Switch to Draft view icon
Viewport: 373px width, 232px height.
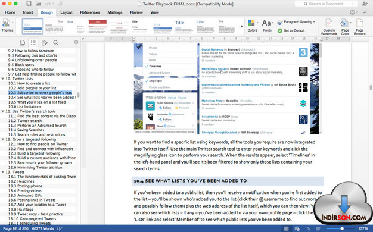(318, 228)
